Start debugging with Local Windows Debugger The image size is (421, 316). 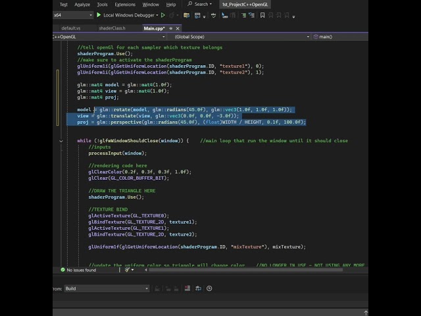pos(124,14)
